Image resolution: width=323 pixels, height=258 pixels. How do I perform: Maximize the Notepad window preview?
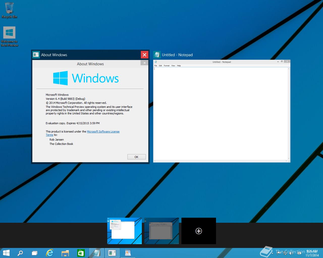282,61
